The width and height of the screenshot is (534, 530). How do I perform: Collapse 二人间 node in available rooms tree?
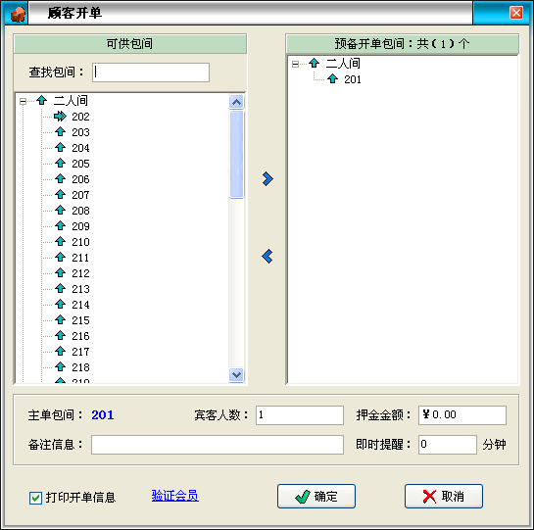pyautogui.click(x=23, y=101)
